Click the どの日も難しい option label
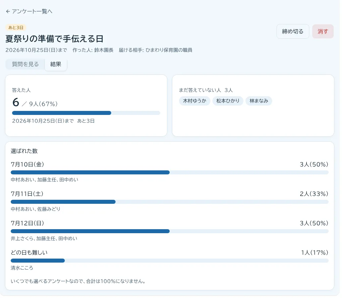342x298 pixels. coord(29,253)
